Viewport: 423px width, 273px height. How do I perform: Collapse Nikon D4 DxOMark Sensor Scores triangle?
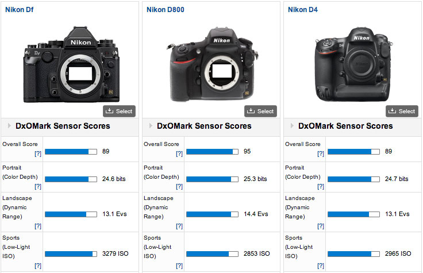click(292, 126)
